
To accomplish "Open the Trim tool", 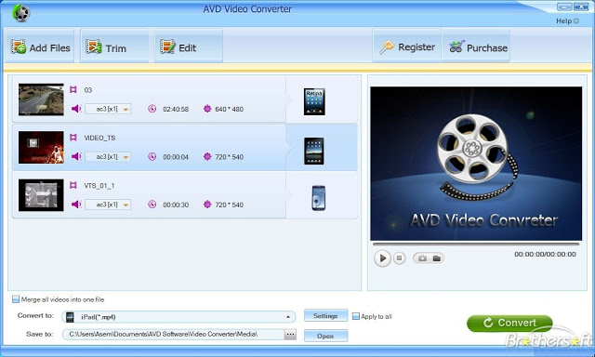I will [114, 47].
